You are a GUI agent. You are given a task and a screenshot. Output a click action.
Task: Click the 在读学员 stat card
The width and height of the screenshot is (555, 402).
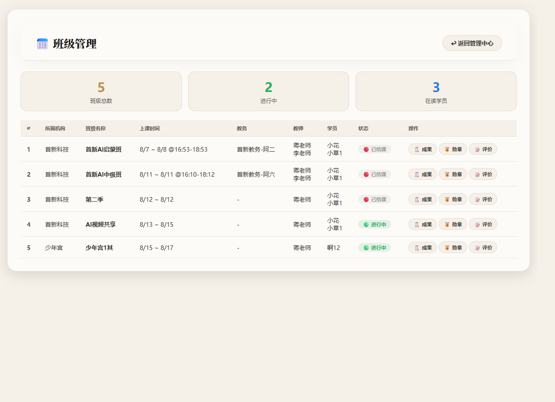click(436, 91)
